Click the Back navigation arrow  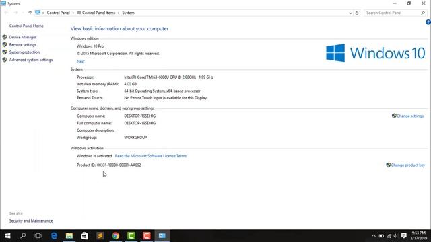[6, 13]
